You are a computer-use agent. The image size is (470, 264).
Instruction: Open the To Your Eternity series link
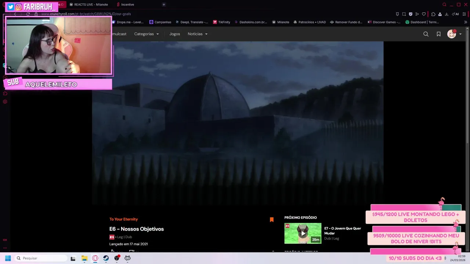pos(123,219)
